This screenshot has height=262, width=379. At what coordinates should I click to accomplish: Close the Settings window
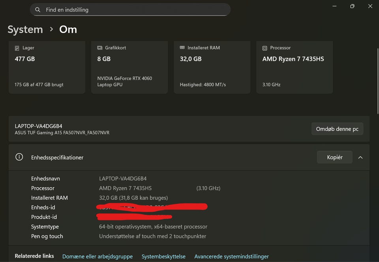point(370,6)
